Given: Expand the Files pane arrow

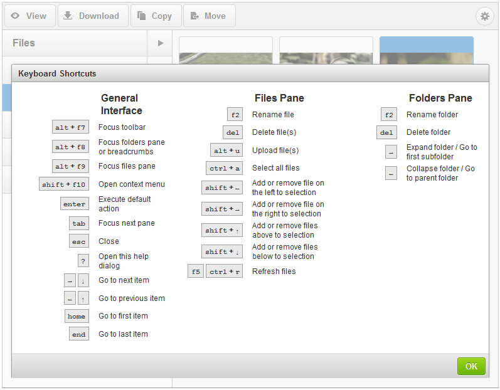Looking at the screenshot, I should point(161,43).
